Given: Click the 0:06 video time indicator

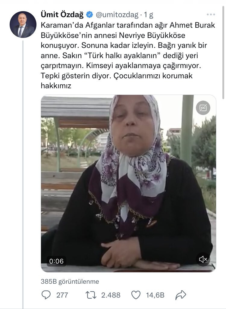Looking at the screenshot, I should (56, 261).
